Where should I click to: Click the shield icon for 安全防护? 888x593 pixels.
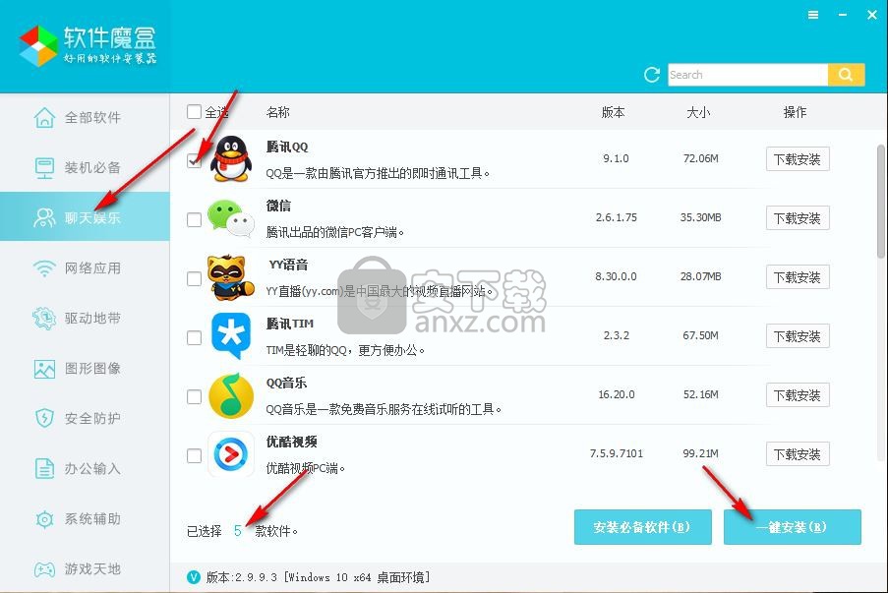click(x=44, y=419)
